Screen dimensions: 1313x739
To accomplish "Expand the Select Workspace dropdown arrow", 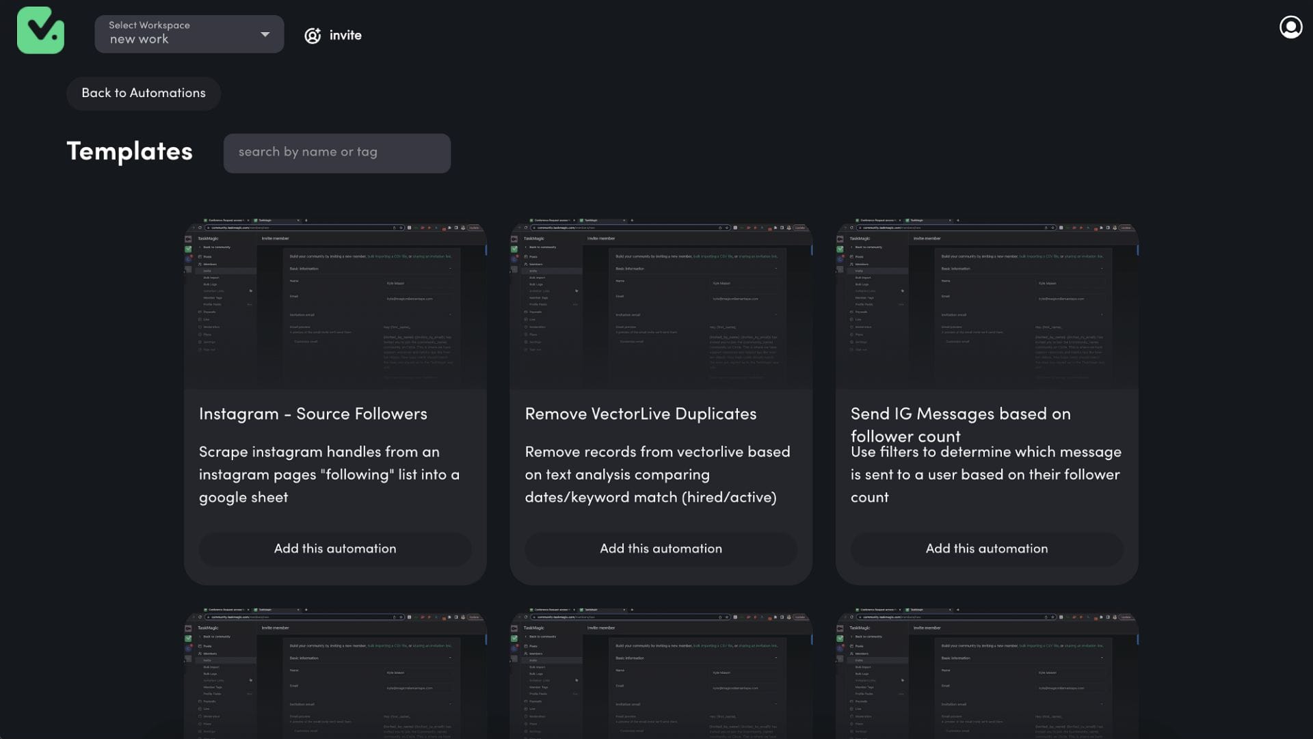I will click(265, 34).
